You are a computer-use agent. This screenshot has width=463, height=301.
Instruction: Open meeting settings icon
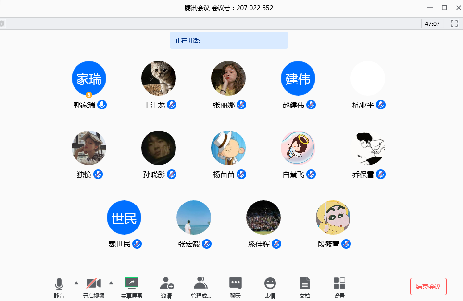339,283
